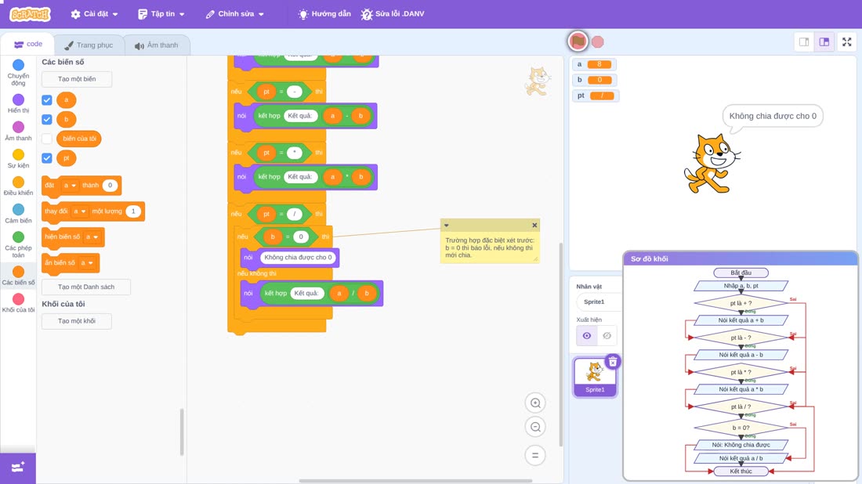Select the Hiển thị block category
Viewport: 862px width, 484px height.
coord(18,103)
